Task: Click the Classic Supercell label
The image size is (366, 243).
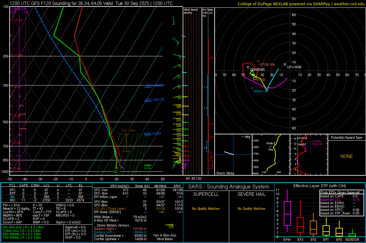Action: tap(317, 142)
